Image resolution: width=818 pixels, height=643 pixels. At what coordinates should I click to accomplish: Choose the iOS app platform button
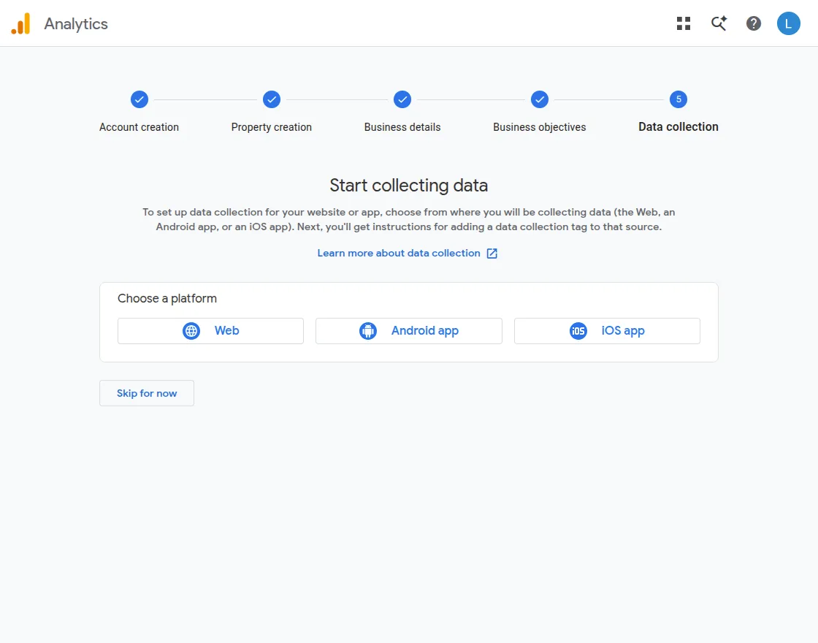coord(607,331)
